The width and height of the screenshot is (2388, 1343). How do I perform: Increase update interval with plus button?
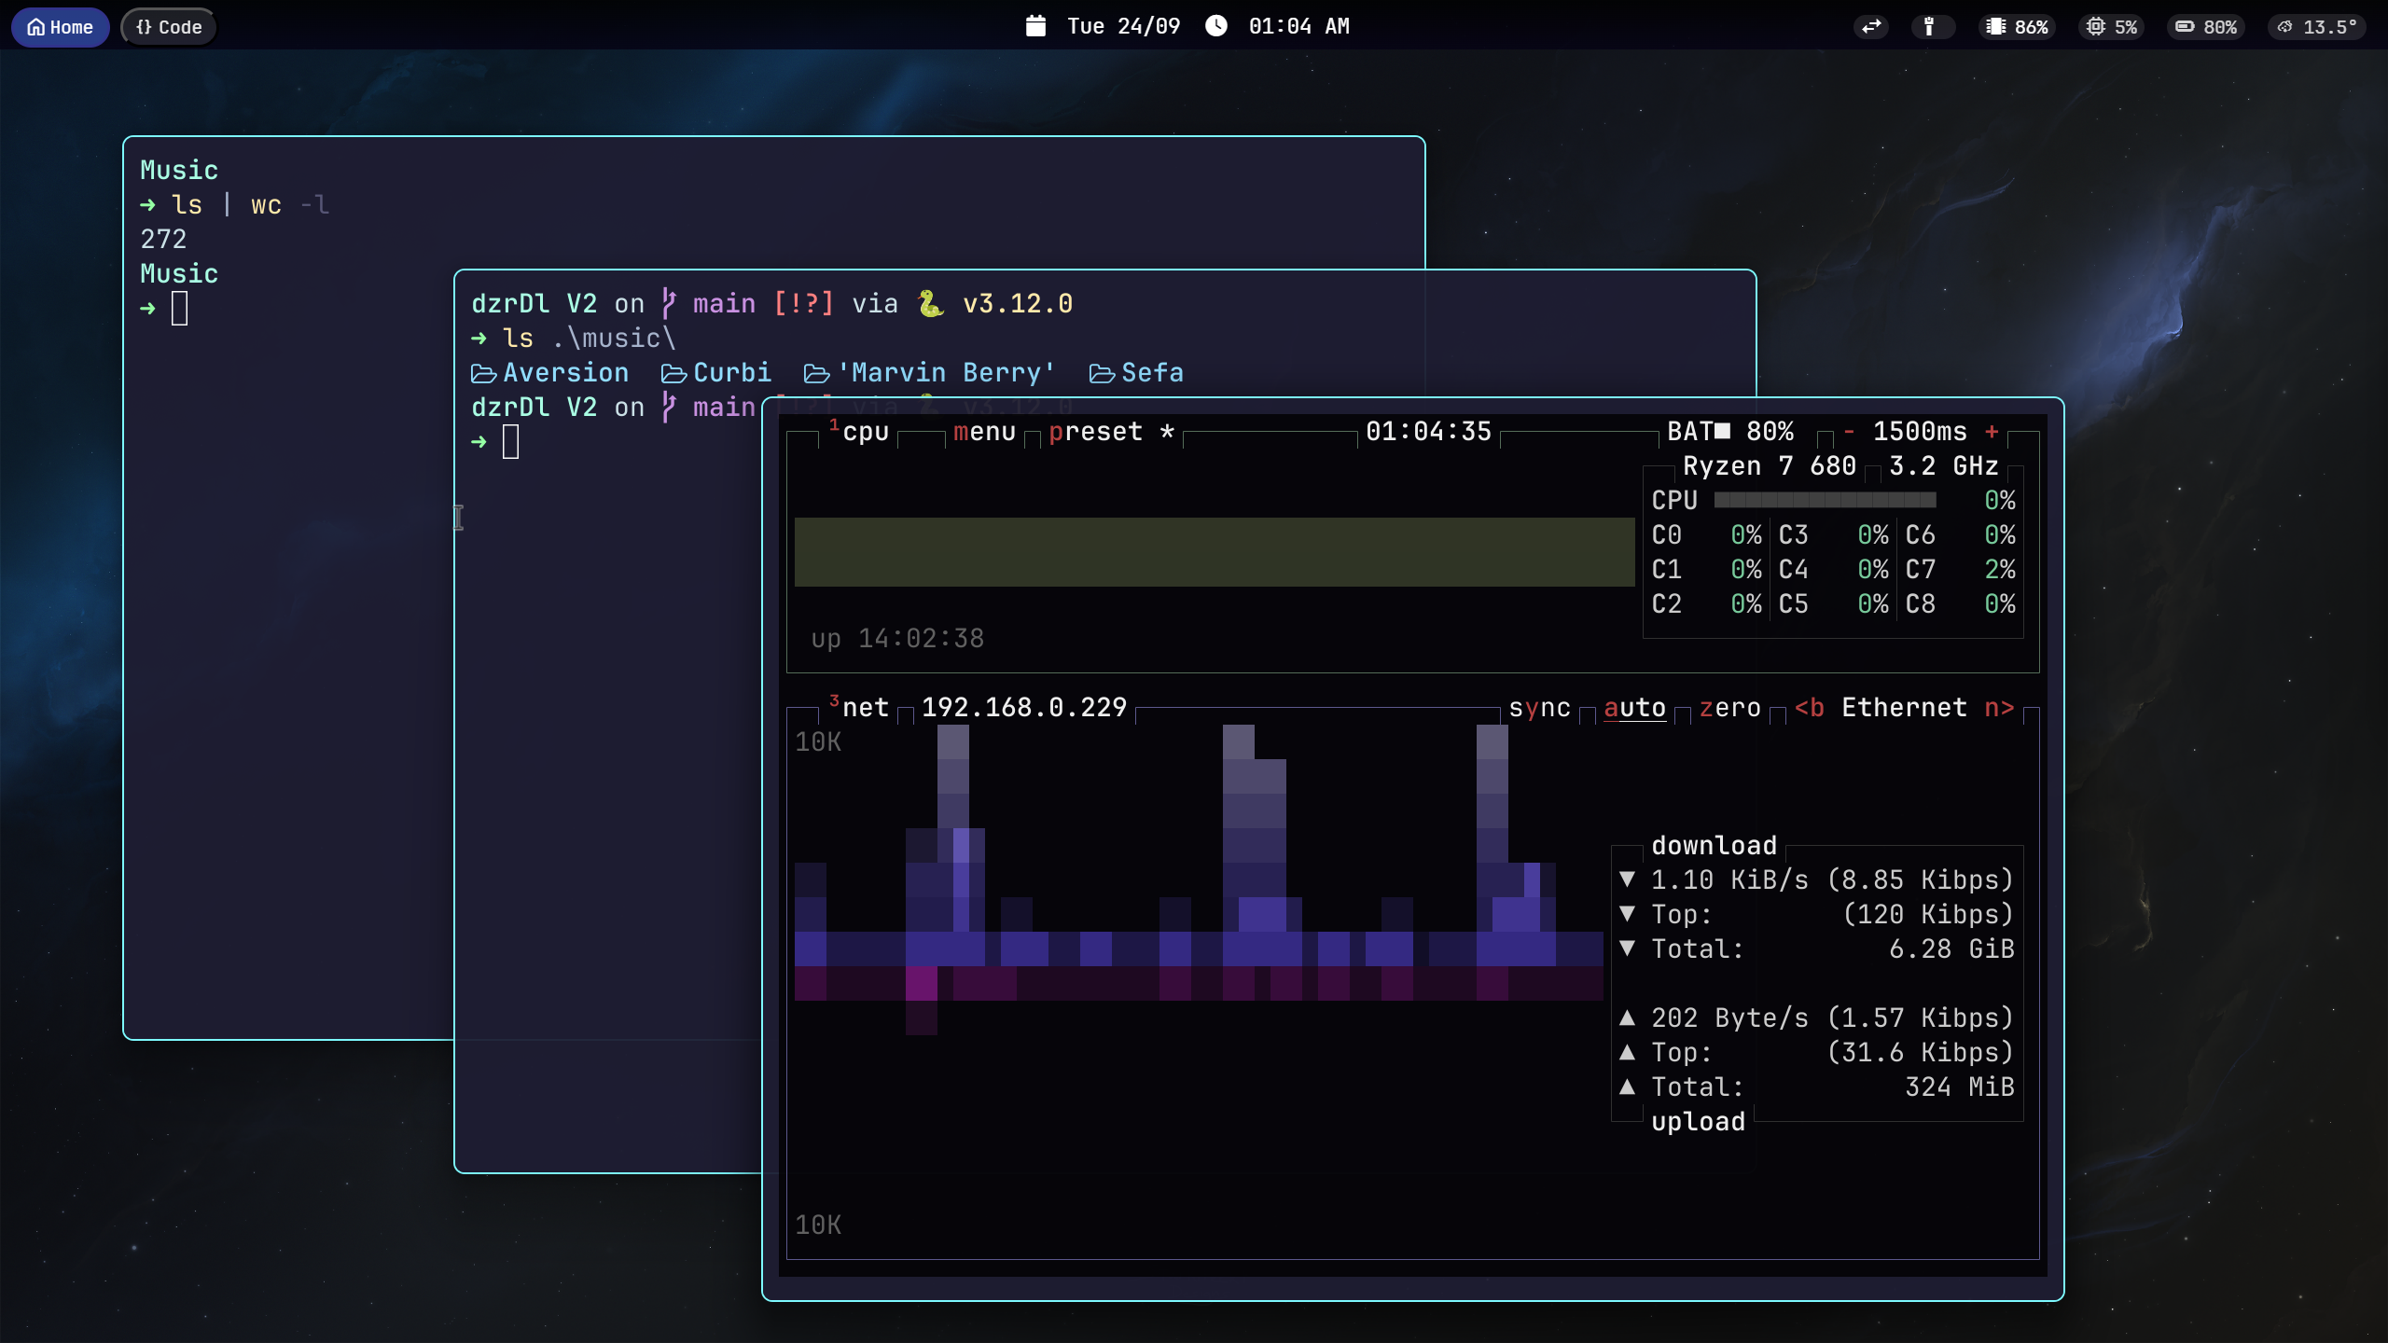click(x=1992, y=432)
